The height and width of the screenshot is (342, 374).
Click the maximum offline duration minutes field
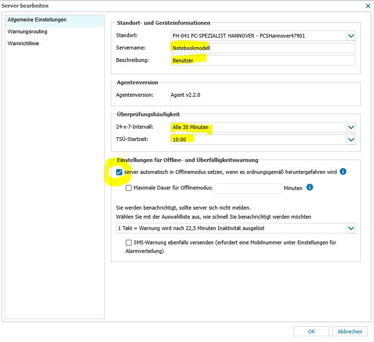248,189
